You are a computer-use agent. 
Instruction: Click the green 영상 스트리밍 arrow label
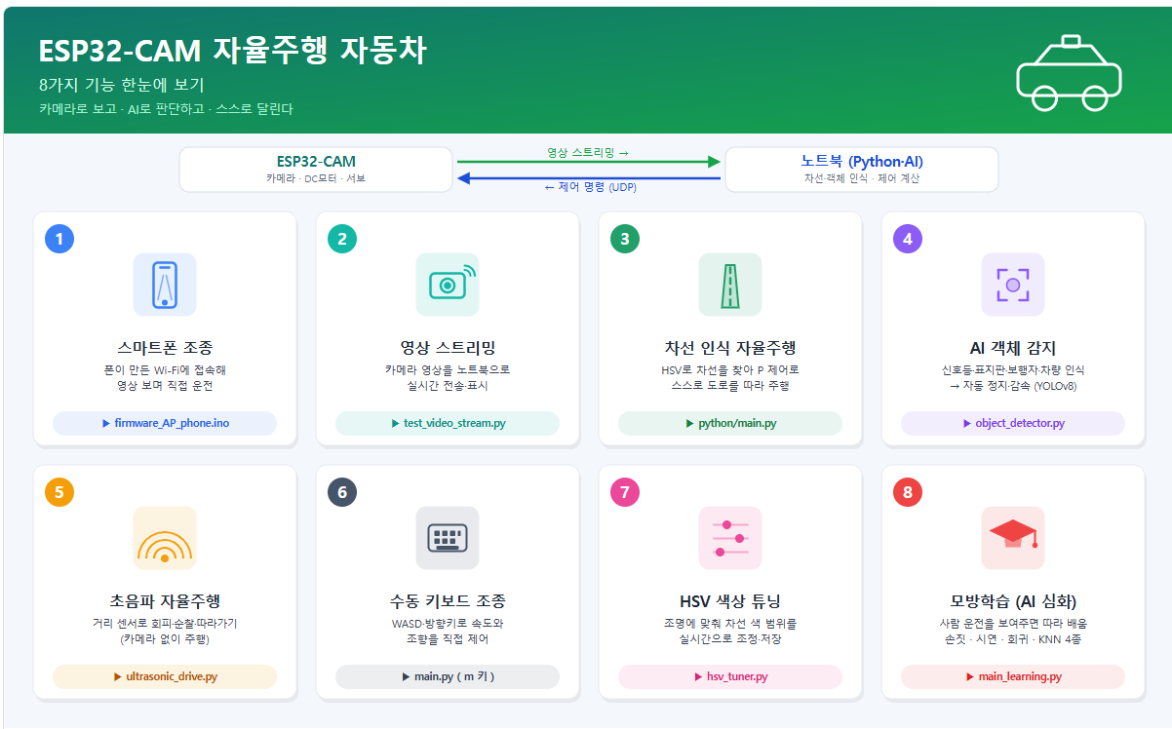pyautogui.click(x=587, y=152)
